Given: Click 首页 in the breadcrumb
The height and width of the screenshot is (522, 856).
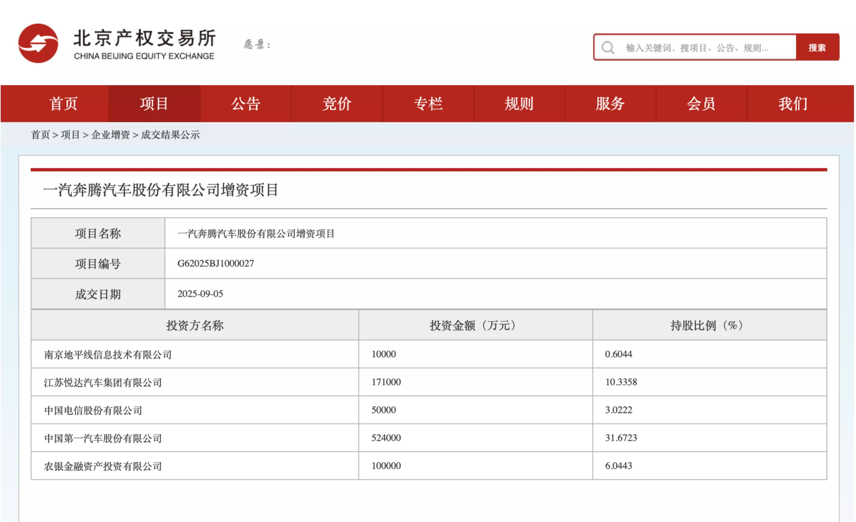Looking at the screenshot, I should (x=41, y=135).
